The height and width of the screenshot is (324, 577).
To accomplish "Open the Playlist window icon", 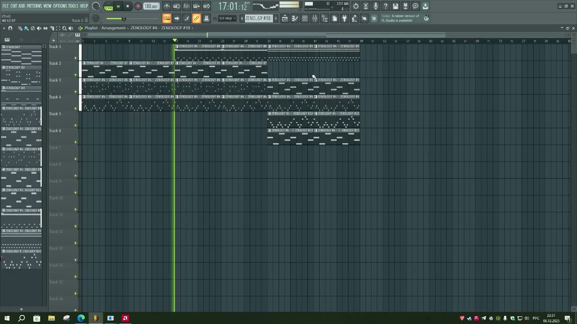I will coord(285,18).
